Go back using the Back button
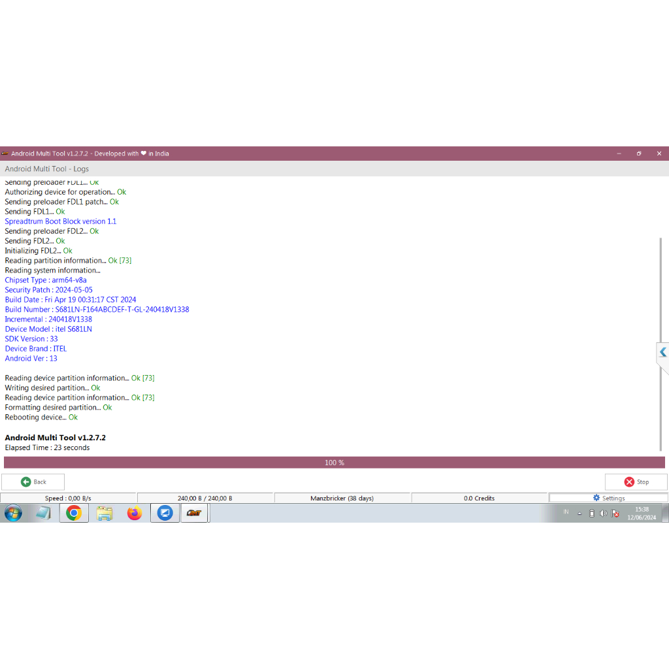The width and height of the screenshot is (669, 669). coord(33,481)
